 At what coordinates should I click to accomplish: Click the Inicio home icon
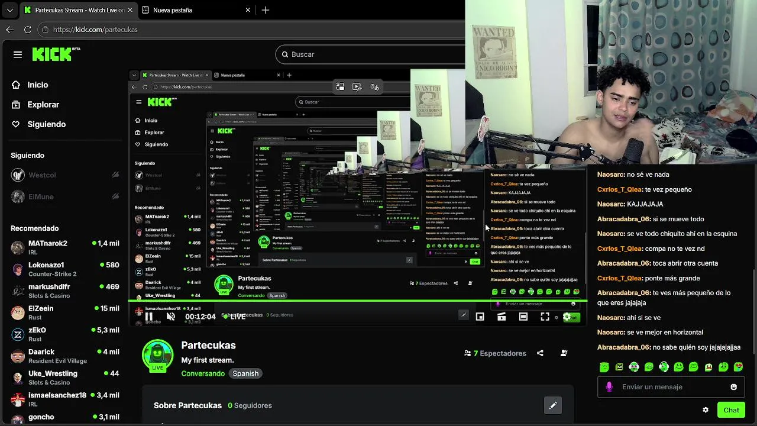16,85
